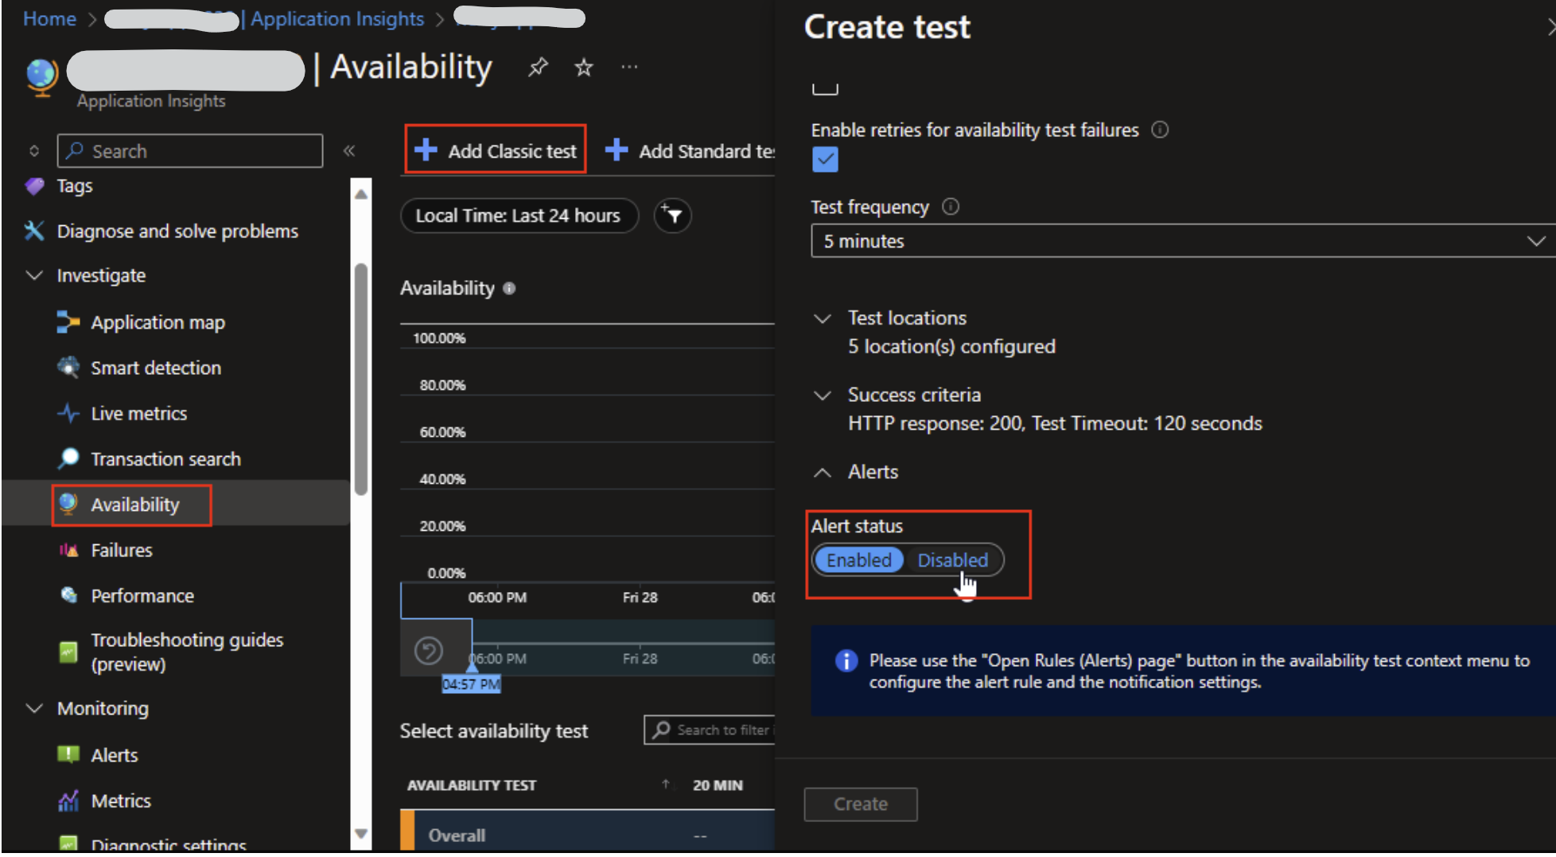1556x857 pixels.
Task: Click the Application map icon
Action: pos(68,322)
